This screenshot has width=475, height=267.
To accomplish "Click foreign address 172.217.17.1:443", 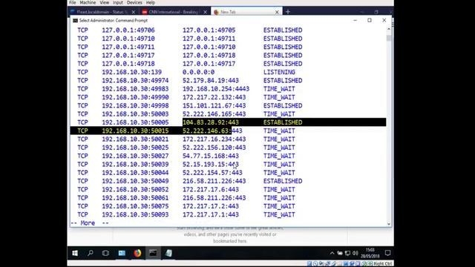I will [x=211, y=214].
